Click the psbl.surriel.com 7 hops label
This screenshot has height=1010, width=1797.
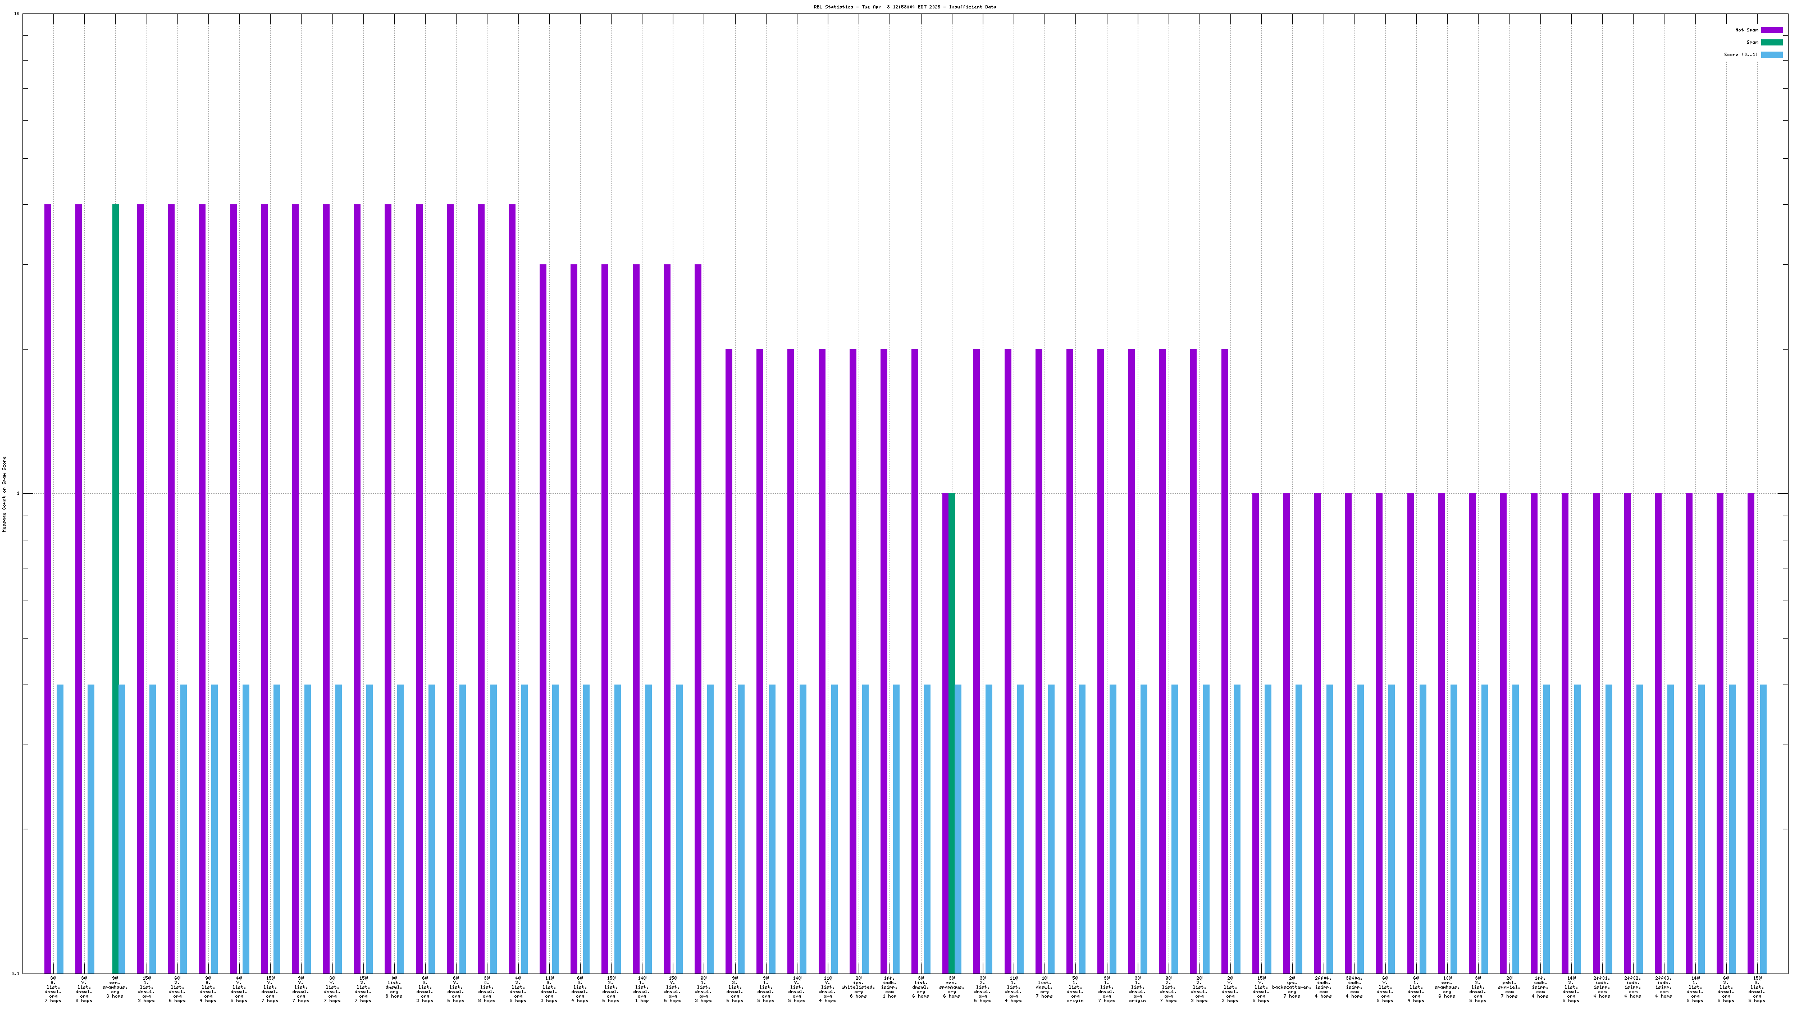(x=1509, y=987)
